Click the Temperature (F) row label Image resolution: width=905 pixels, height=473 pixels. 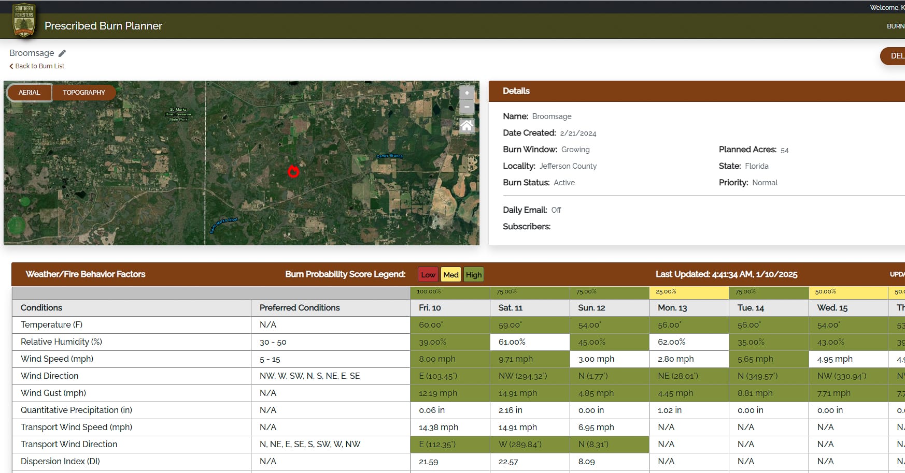click(x=52, y=325)
